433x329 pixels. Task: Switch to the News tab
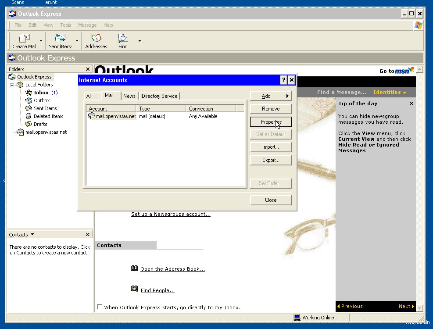(x=129, y=96)
